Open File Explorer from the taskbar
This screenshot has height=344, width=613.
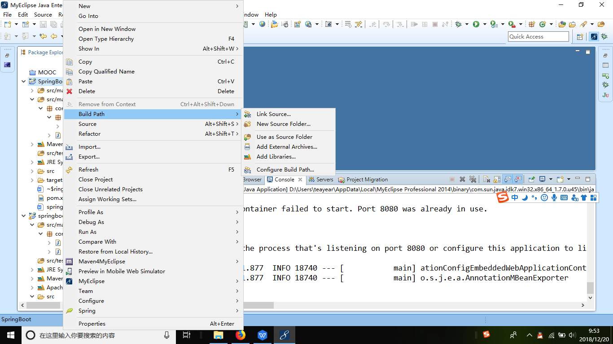(219, 335)
